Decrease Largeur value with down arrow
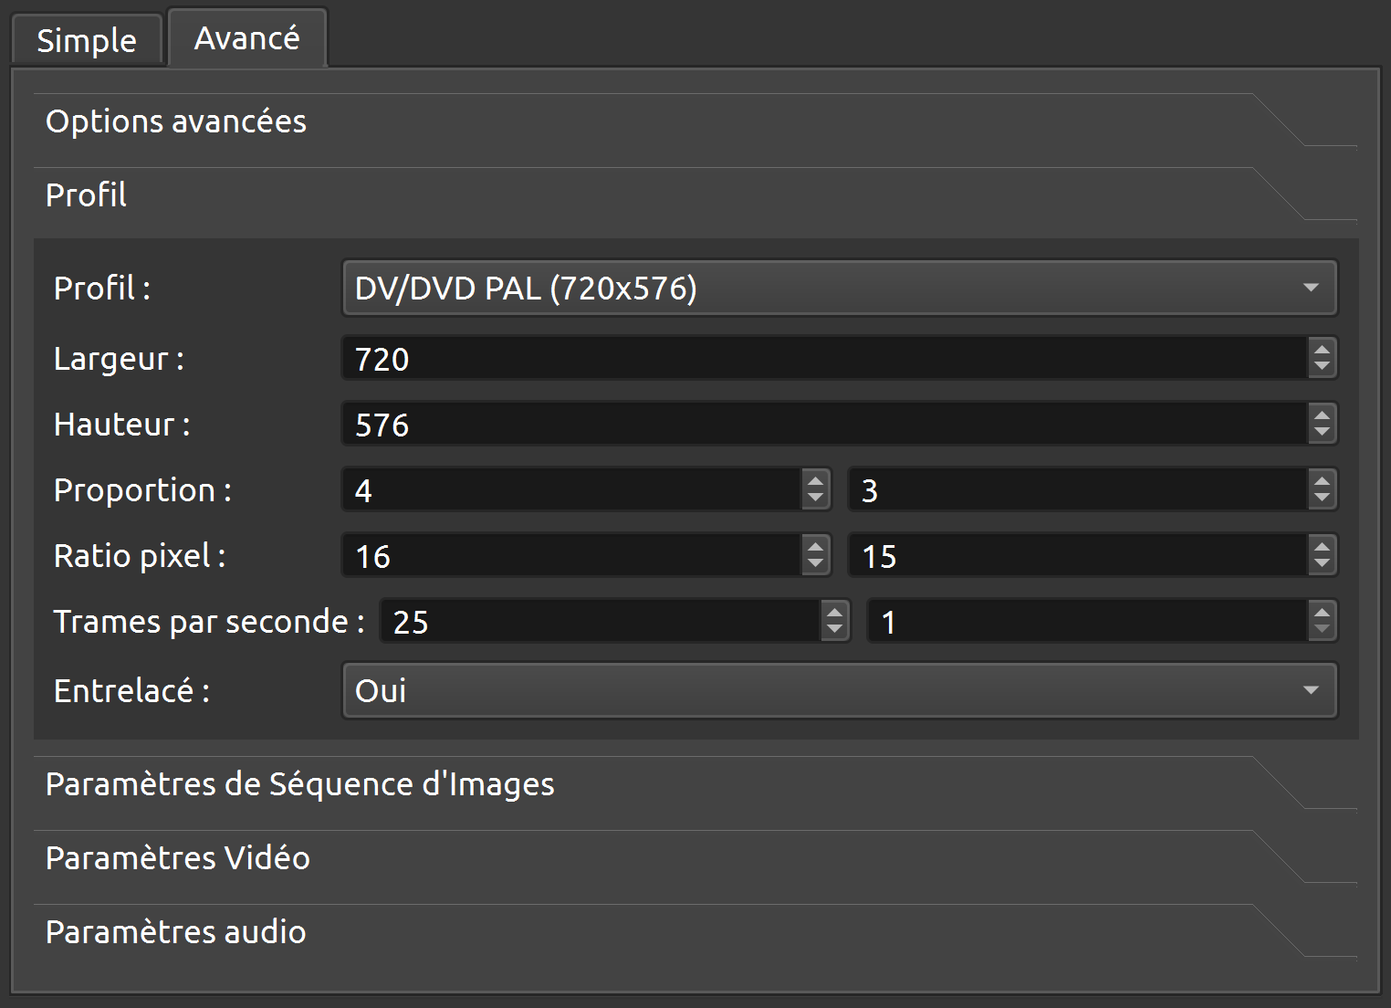 click(1322, 367)
